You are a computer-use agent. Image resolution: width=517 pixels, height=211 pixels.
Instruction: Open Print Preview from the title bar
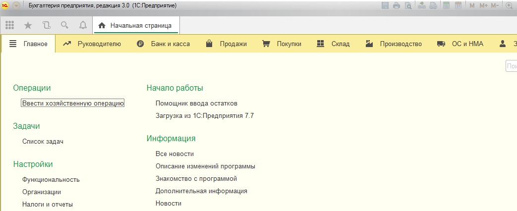[408, 5]
